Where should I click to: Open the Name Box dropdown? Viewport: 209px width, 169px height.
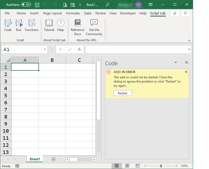pos(44,49)
